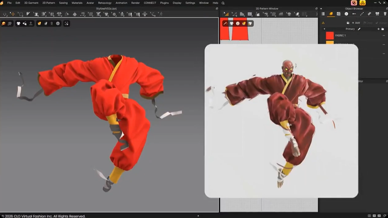Click the warning triangle icon in Object Browser
The width and height of the screenshot is (388, 218).
click(323, 23)
